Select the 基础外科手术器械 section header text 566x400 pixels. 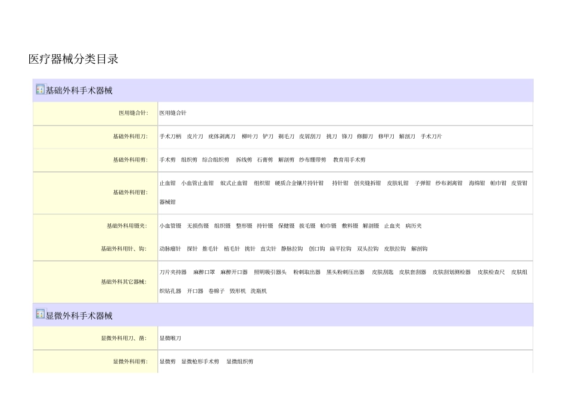(79, 90)
